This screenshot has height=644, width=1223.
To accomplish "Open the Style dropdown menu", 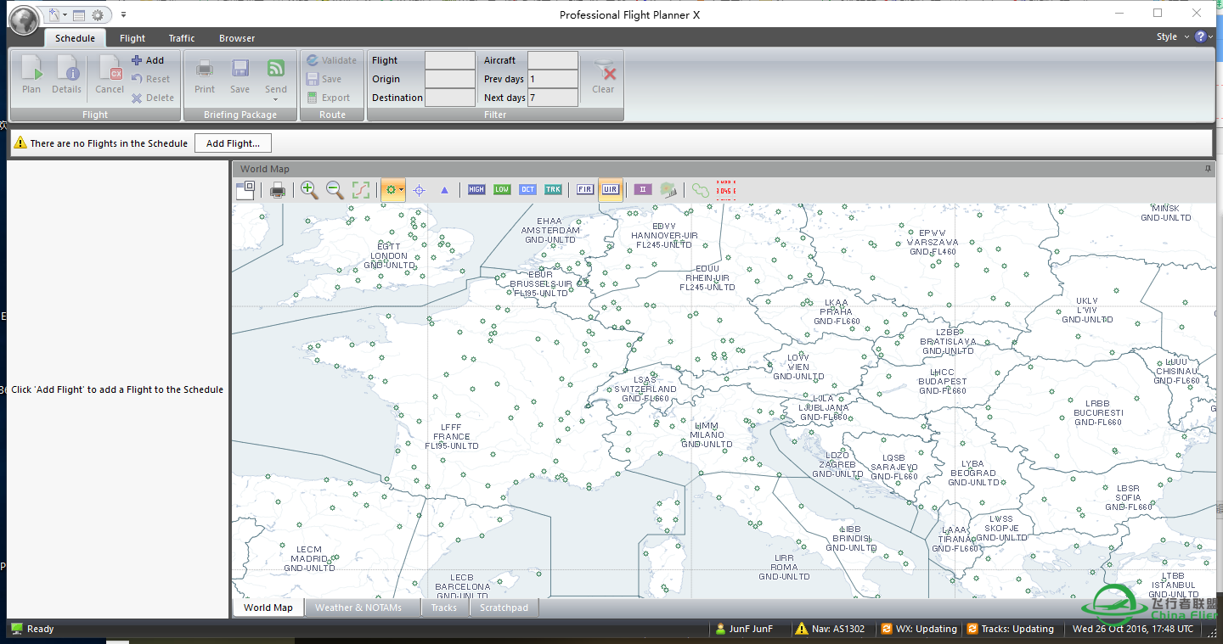I will coord(1171,36).
